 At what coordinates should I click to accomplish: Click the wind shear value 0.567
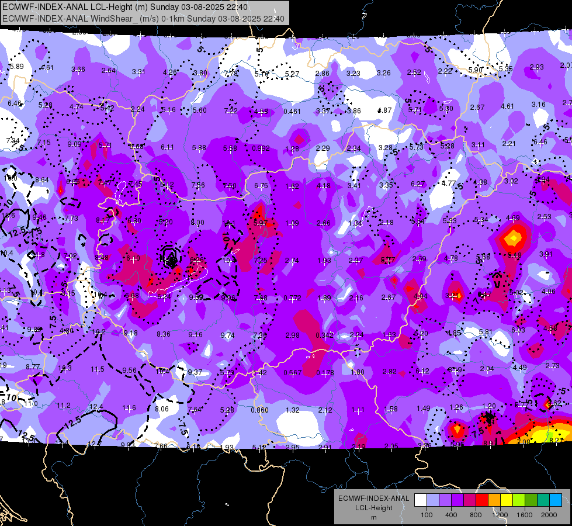293,373
